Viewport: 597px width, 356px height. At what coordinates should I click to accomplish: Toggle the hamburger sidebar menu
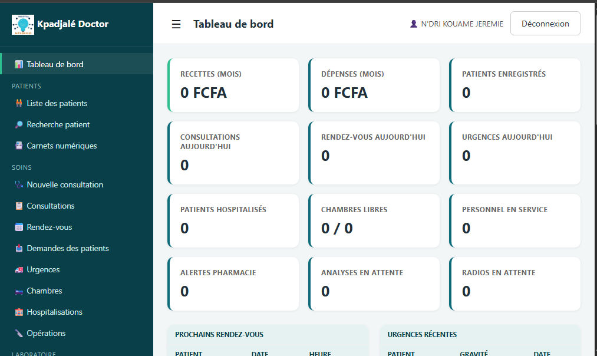point(176,24)
